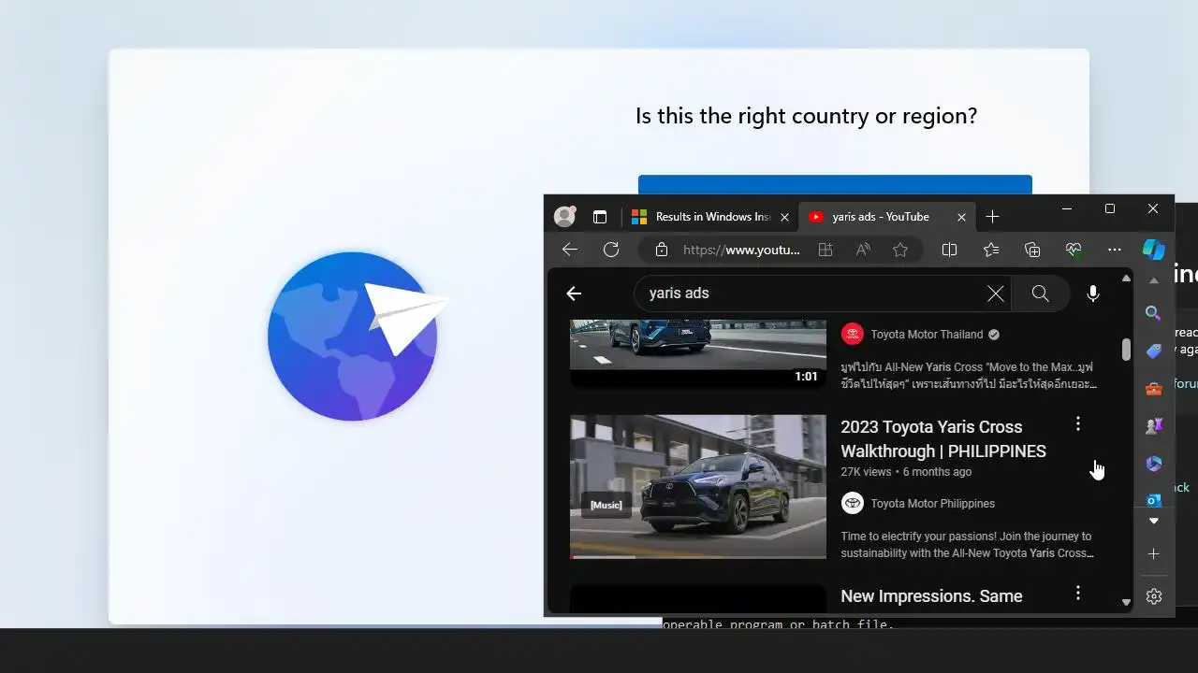Open 2023 Toyota Yaris Cross Walkthrough title

tap(943, 438)
